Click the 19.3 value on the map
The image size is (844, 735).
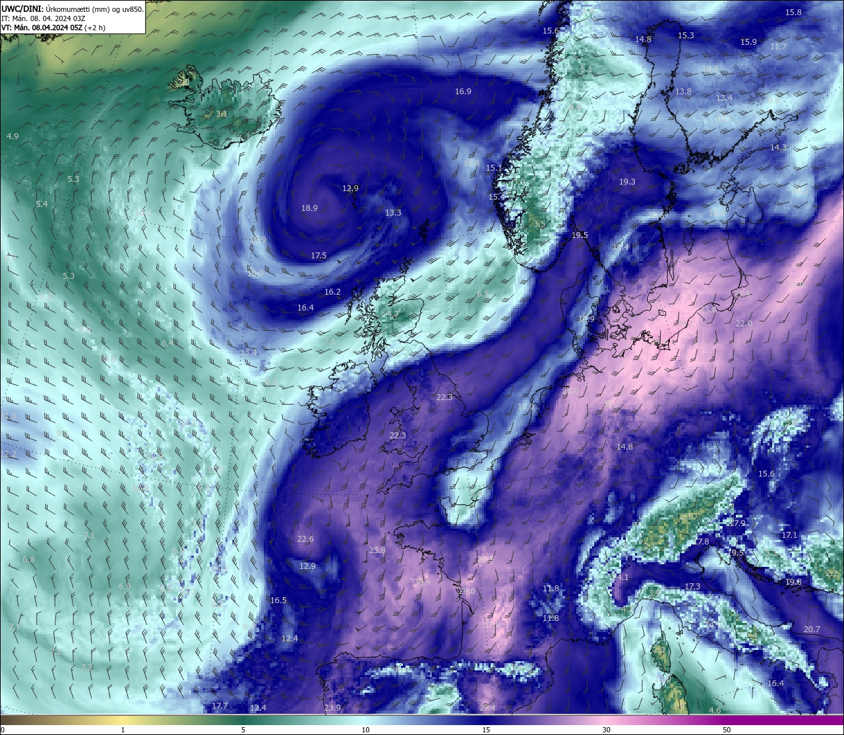[x=627, y=181]
